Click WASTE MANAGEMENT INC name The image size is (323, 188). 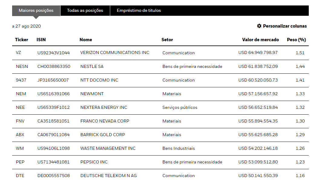click(x=108, y=148)
